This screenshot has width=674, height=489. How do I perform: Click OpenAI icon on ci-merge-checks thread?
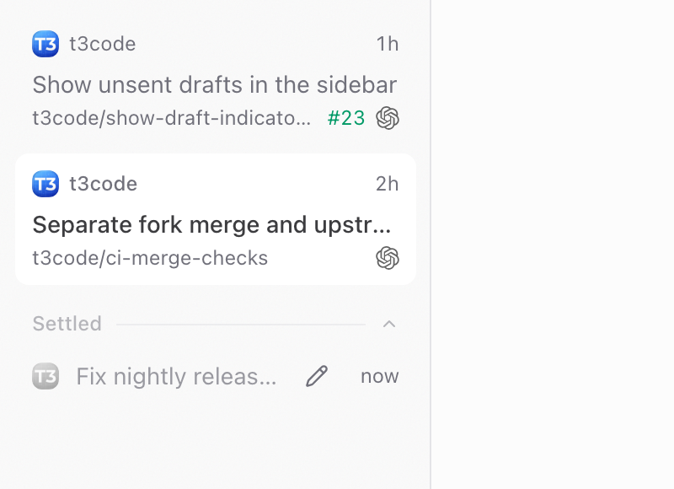[x=388, y=258]
